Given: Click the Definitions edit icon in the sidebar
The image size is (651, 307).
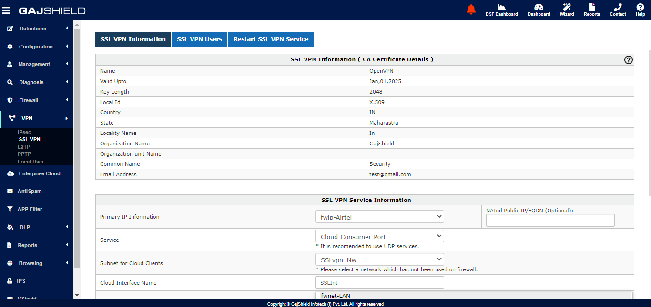Looking at the screenshot, I should pyautogui.click(x=10, y=29).
